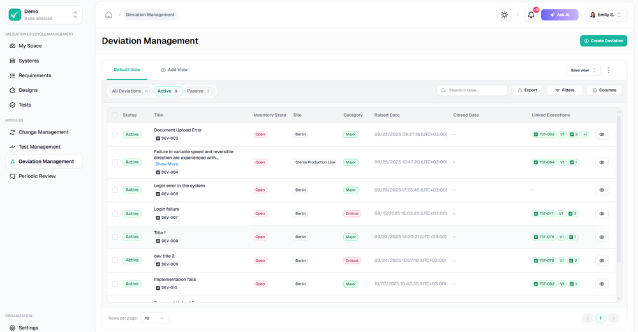Open Change Management in sidebar

click(x=44, y=132)
